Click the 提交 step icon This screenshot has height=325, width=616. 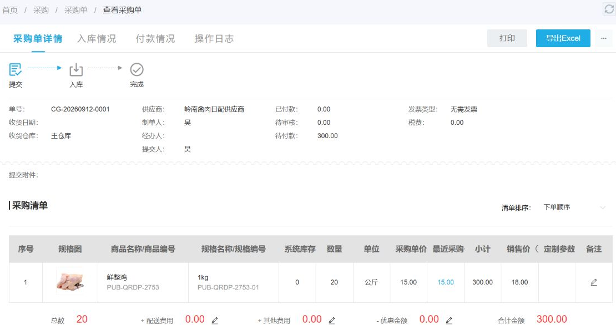[16, 70]
